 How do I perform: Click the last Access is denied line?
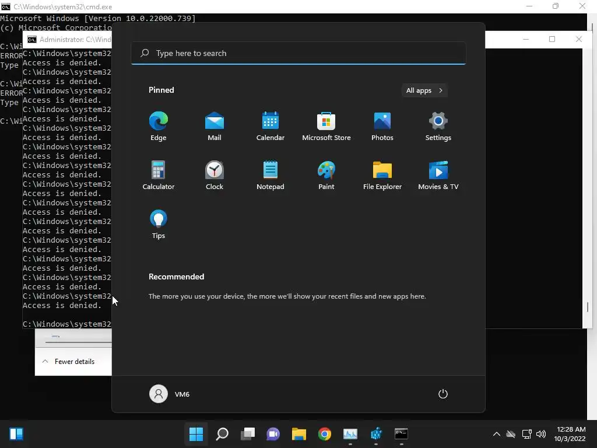tap(62, 306)
